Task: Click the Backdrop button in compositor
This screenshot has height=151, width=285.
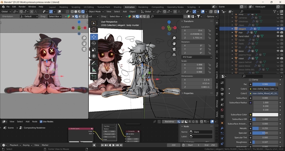Action: (169, 122)
